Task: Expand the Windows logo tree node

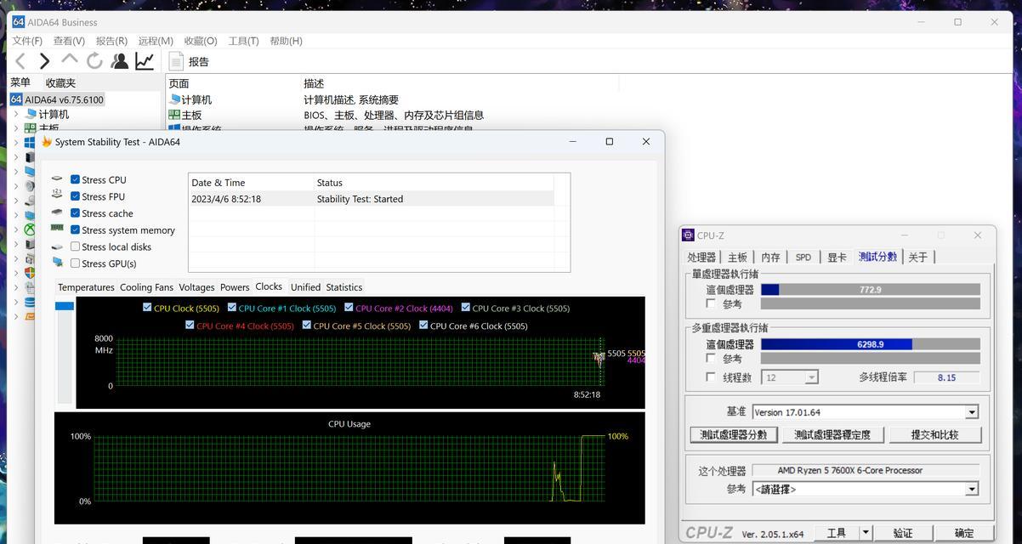Action: point(16,143)
